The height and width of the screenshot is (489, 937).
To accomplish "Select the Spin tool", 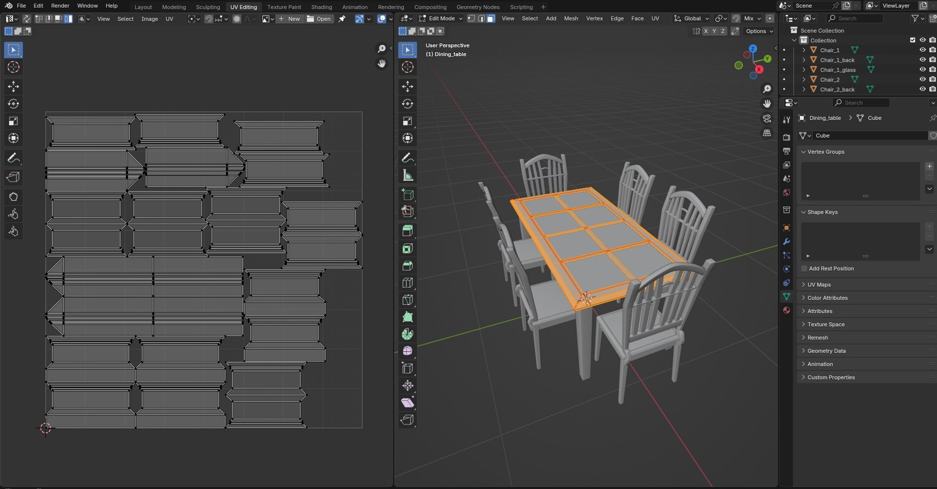I will 407,334.
